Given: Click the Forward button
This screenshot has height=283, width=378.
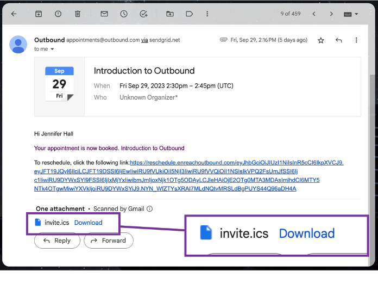Looking at the screenshot, I should [x=109, y=241].
